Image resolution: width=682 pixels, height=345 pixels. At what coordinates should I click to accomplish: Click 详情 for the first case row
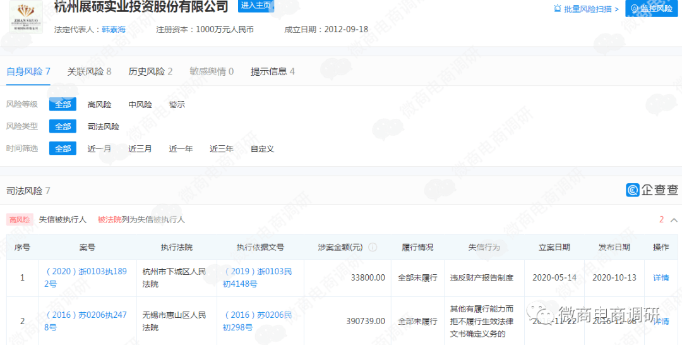click(x=661, y=277)
